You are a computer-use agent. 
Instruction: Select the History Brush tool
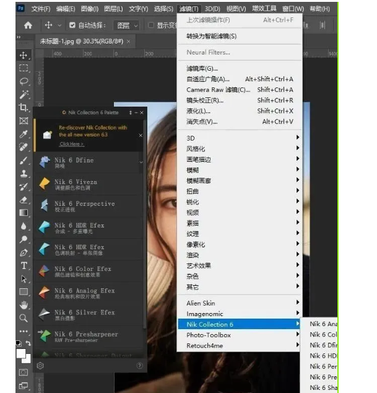(24, 187)
